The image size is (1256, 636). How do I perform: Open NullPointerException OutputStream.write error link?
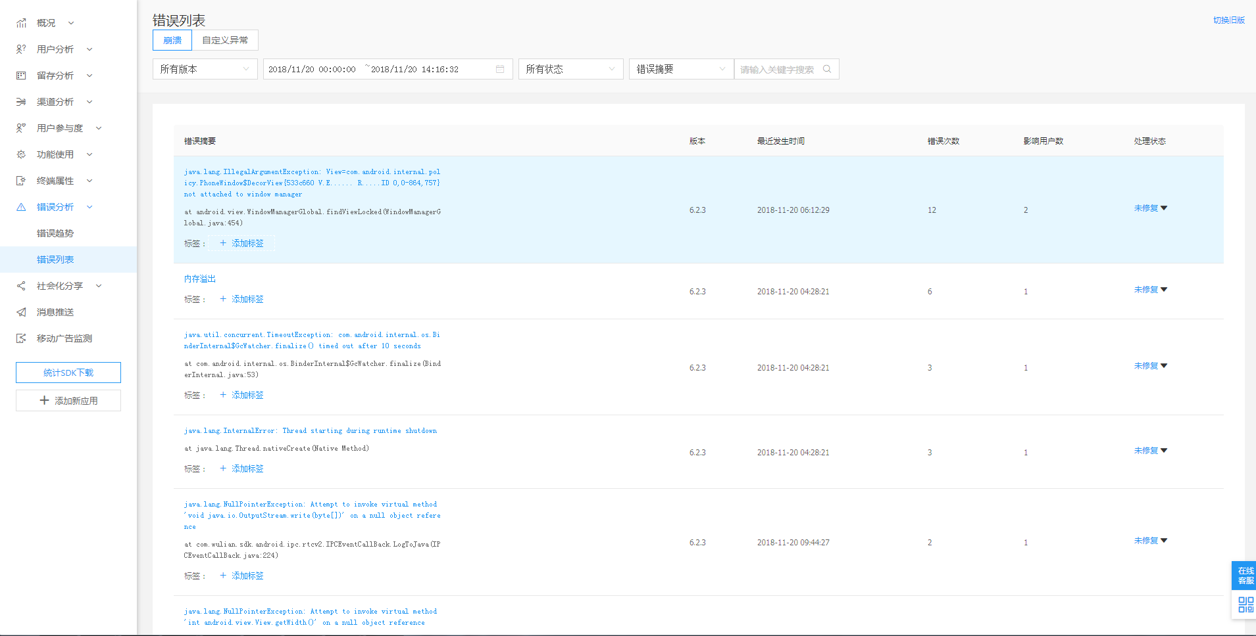[312, 516]
